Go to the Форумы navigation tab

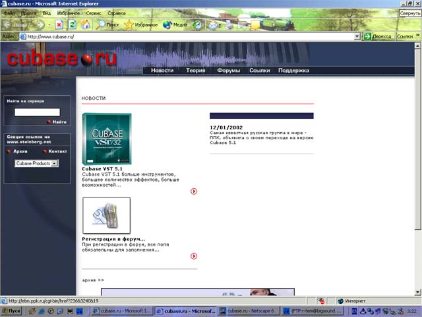click(x=228, y=70)
